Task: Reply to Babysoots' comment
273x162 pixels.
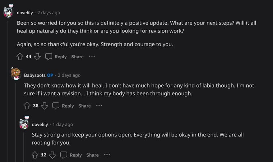Action: click(x=63, y=106)
